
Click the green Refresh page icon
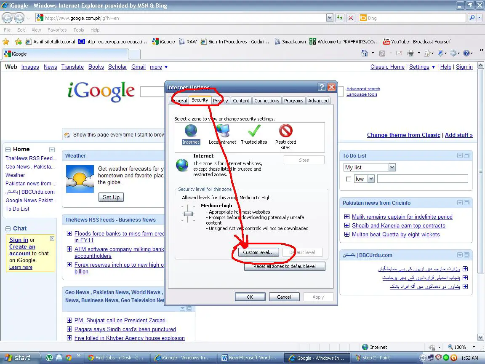click(340, 18)
